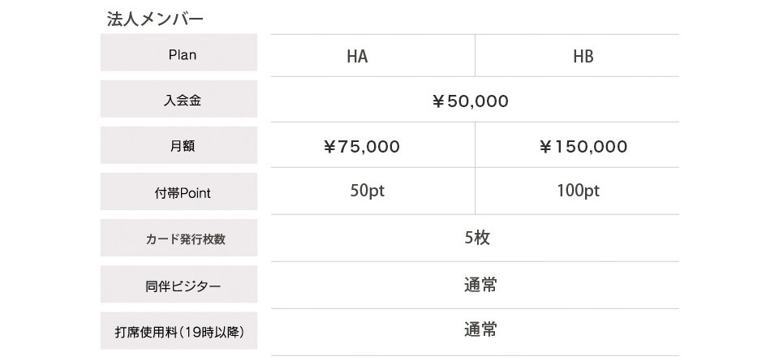This screenshot has height=357, width=779.
Task: Click 通常 in the 同伴ビジター row
Action: pyautogui.click(x=480, y=285)
